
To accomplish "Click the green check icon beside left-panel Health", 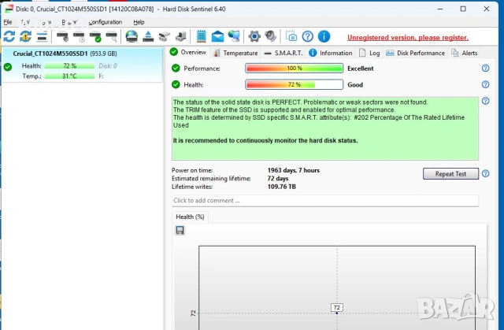I will coord(8,67).
